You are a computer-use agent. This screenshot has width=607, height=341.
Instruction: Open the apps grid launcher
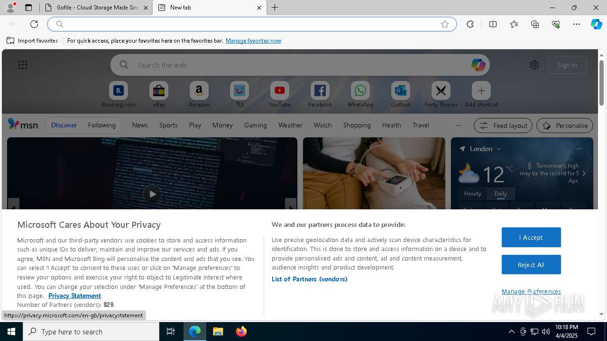[x=22, y=65]
